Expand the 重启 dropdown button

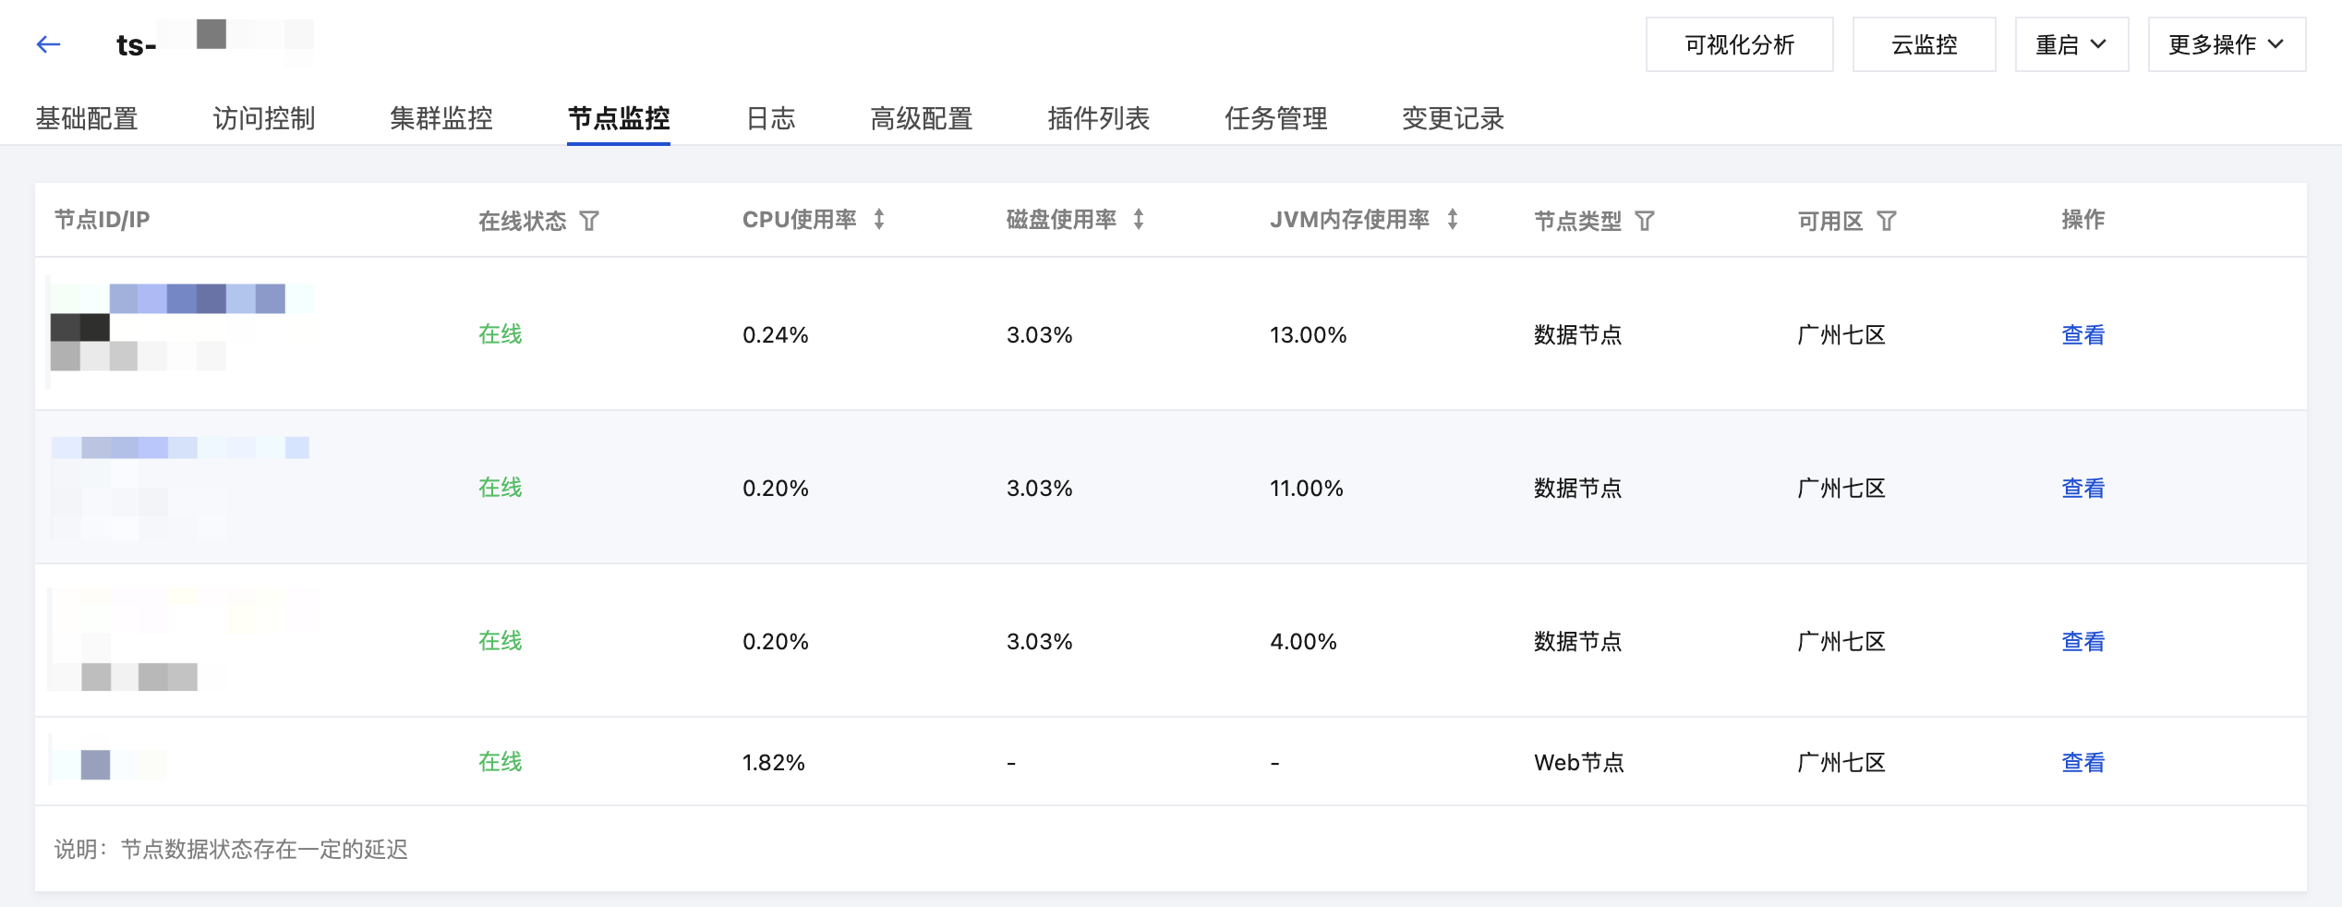point(2070,44)
